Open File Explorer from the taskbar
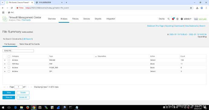The height and width of the screenshot is (110, 209). click(x=21, y=108)
